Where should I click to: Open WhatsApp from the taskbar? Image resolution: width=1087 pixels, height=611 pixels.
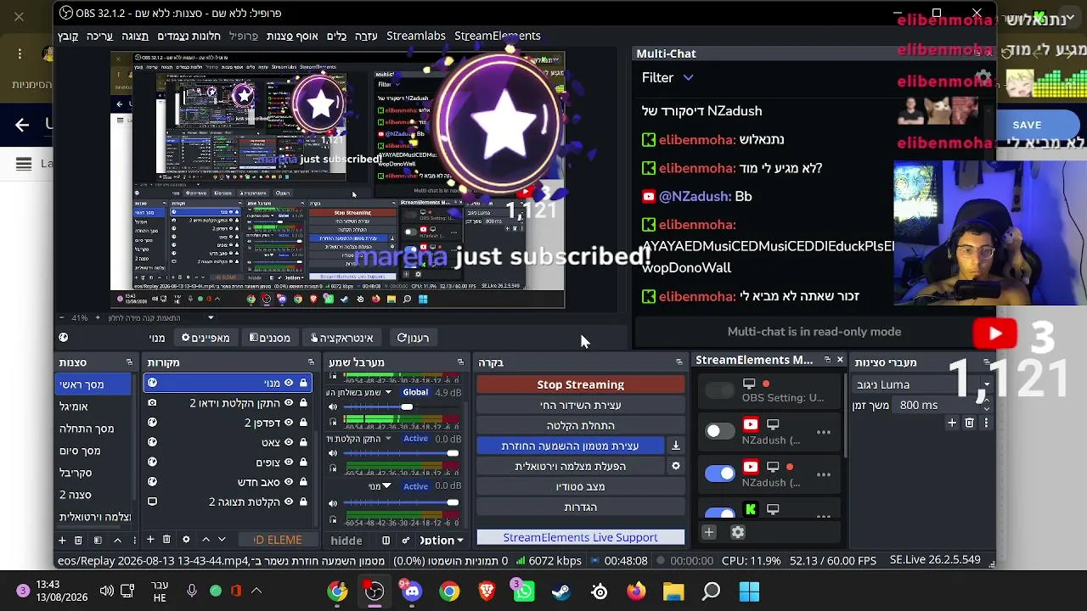tap(523, 591)
